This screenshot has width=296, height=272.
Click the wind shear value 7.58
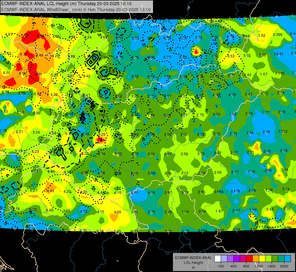coord(167,77)
